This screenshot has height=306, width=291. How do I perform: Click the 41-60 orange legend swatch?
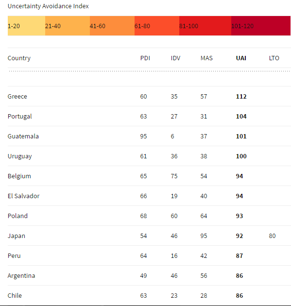pos(112,26)
